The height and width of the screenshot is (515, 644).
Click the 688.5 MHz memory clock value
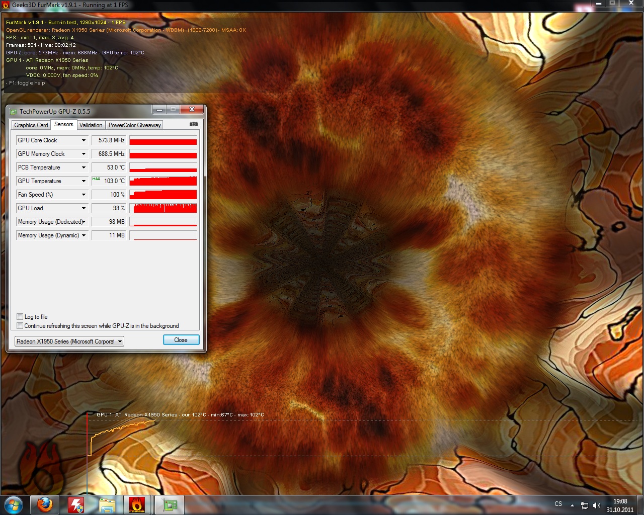click(109, 154)
